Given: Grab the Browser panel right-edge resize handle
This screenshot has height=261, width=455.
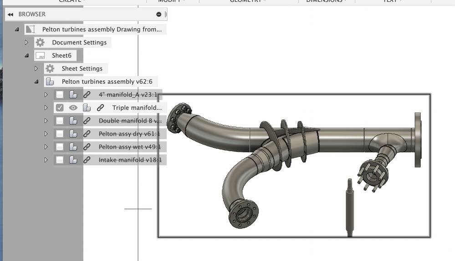Looking at the screenshot, I should [x=166, y=14].
